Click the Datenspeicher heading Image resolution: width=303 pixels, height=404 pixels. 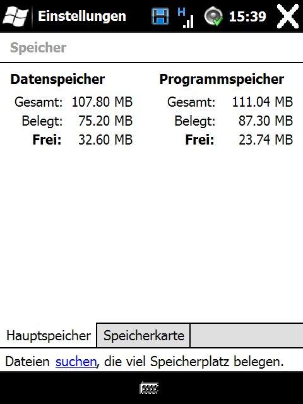tap(57, 79)
